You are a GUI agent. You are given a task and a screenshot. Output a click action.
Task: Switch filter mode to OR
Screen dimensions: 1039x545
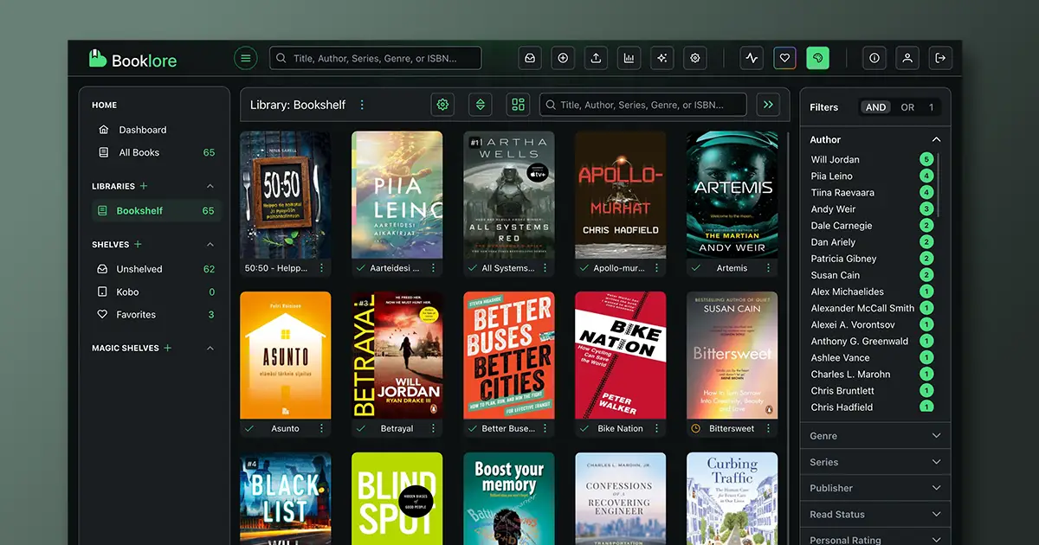coord(907,107)
